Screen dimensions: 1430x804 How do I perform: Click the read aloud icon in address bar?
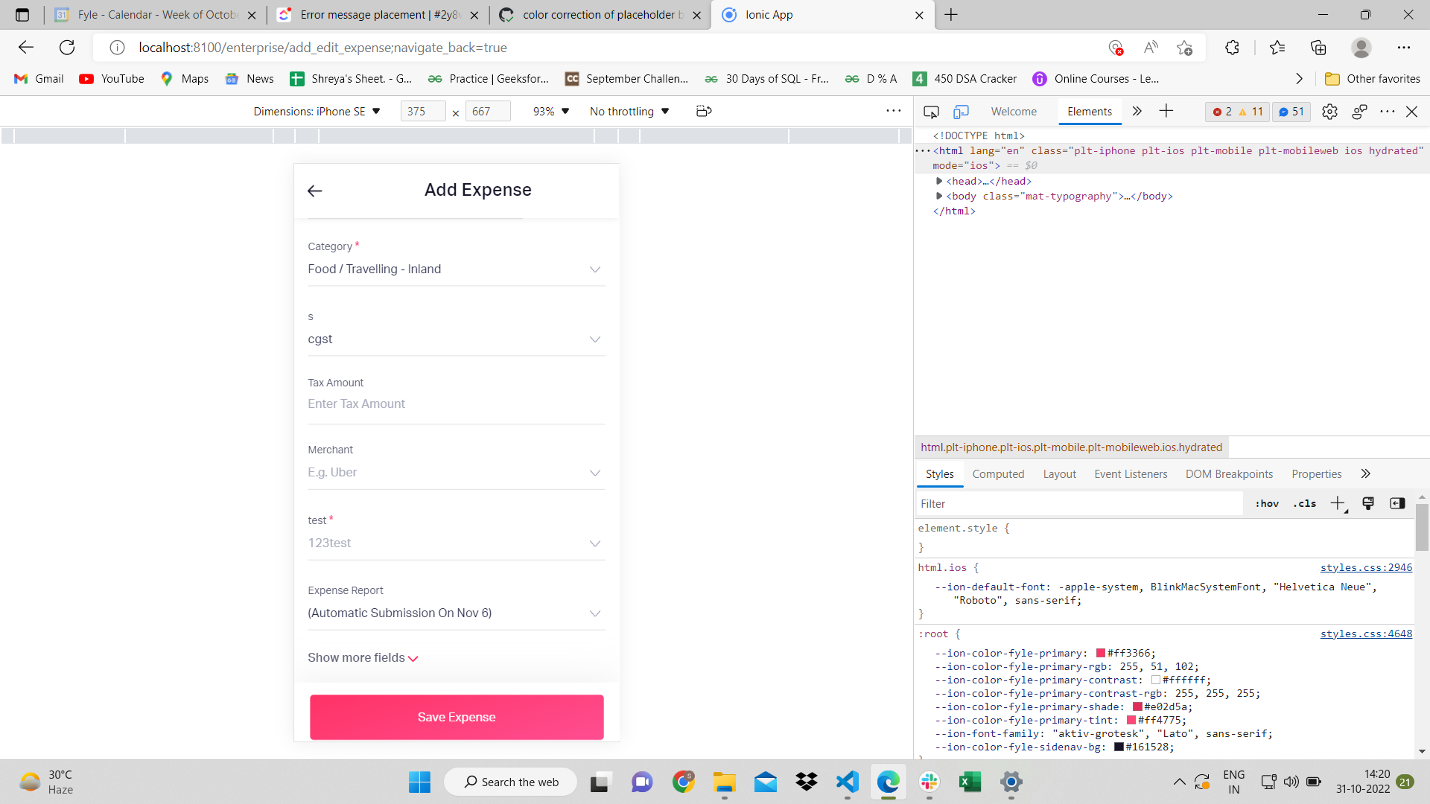click(1150, 47)
